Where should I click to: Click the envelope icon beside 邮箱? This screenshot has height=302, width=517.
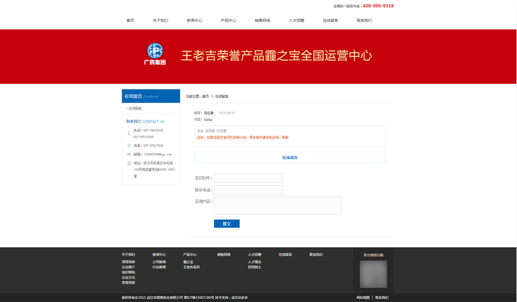pos(129,154)
